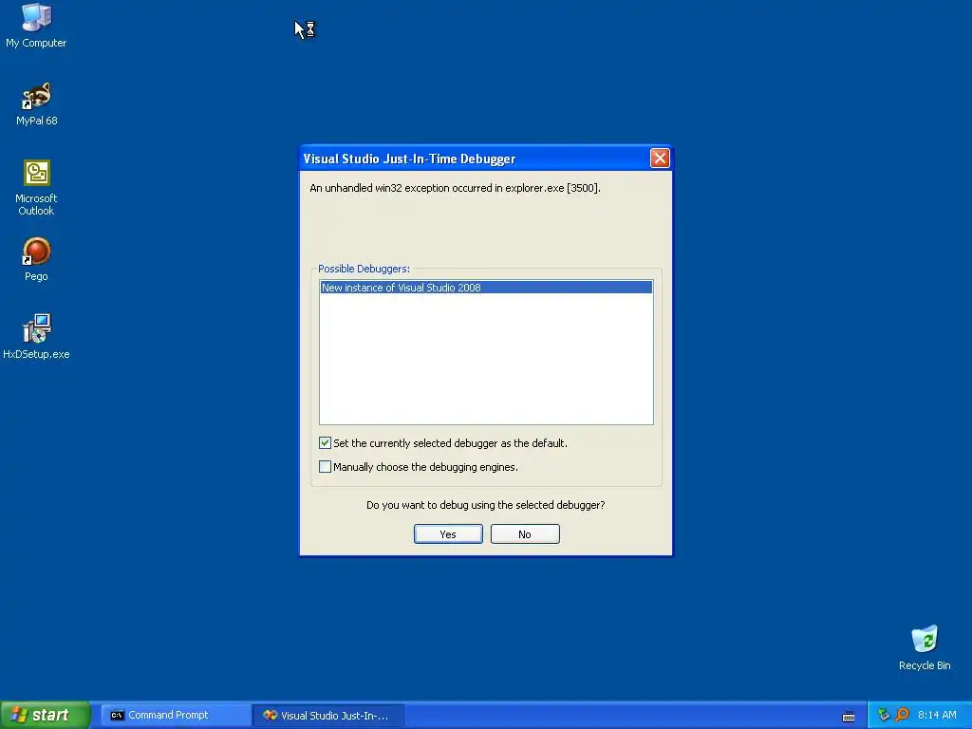The image size is (972, 729).
Task: Click the orange magnifier system tray icon
Action: 902,715
